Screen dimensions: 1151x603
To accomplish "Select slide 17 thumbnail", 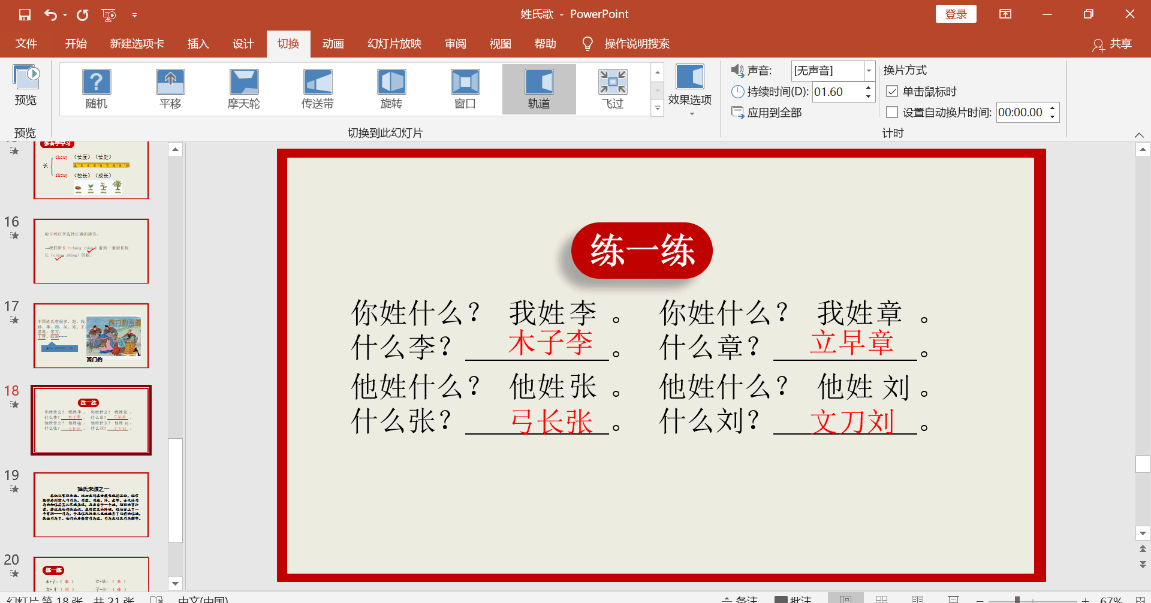I will point(91,336).
